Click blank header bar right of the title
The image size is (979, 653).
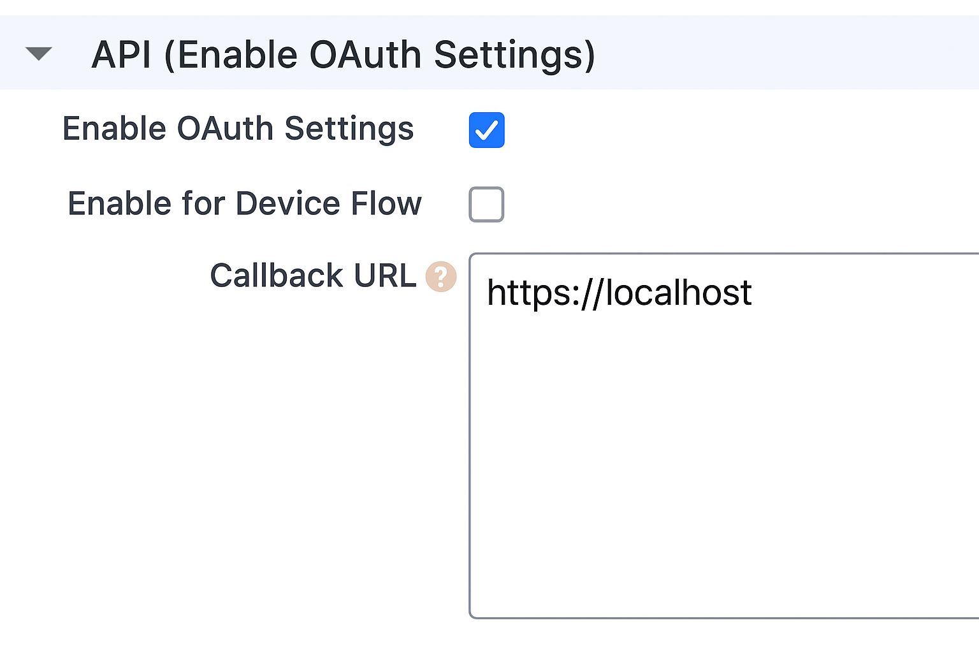pos(784,54)
